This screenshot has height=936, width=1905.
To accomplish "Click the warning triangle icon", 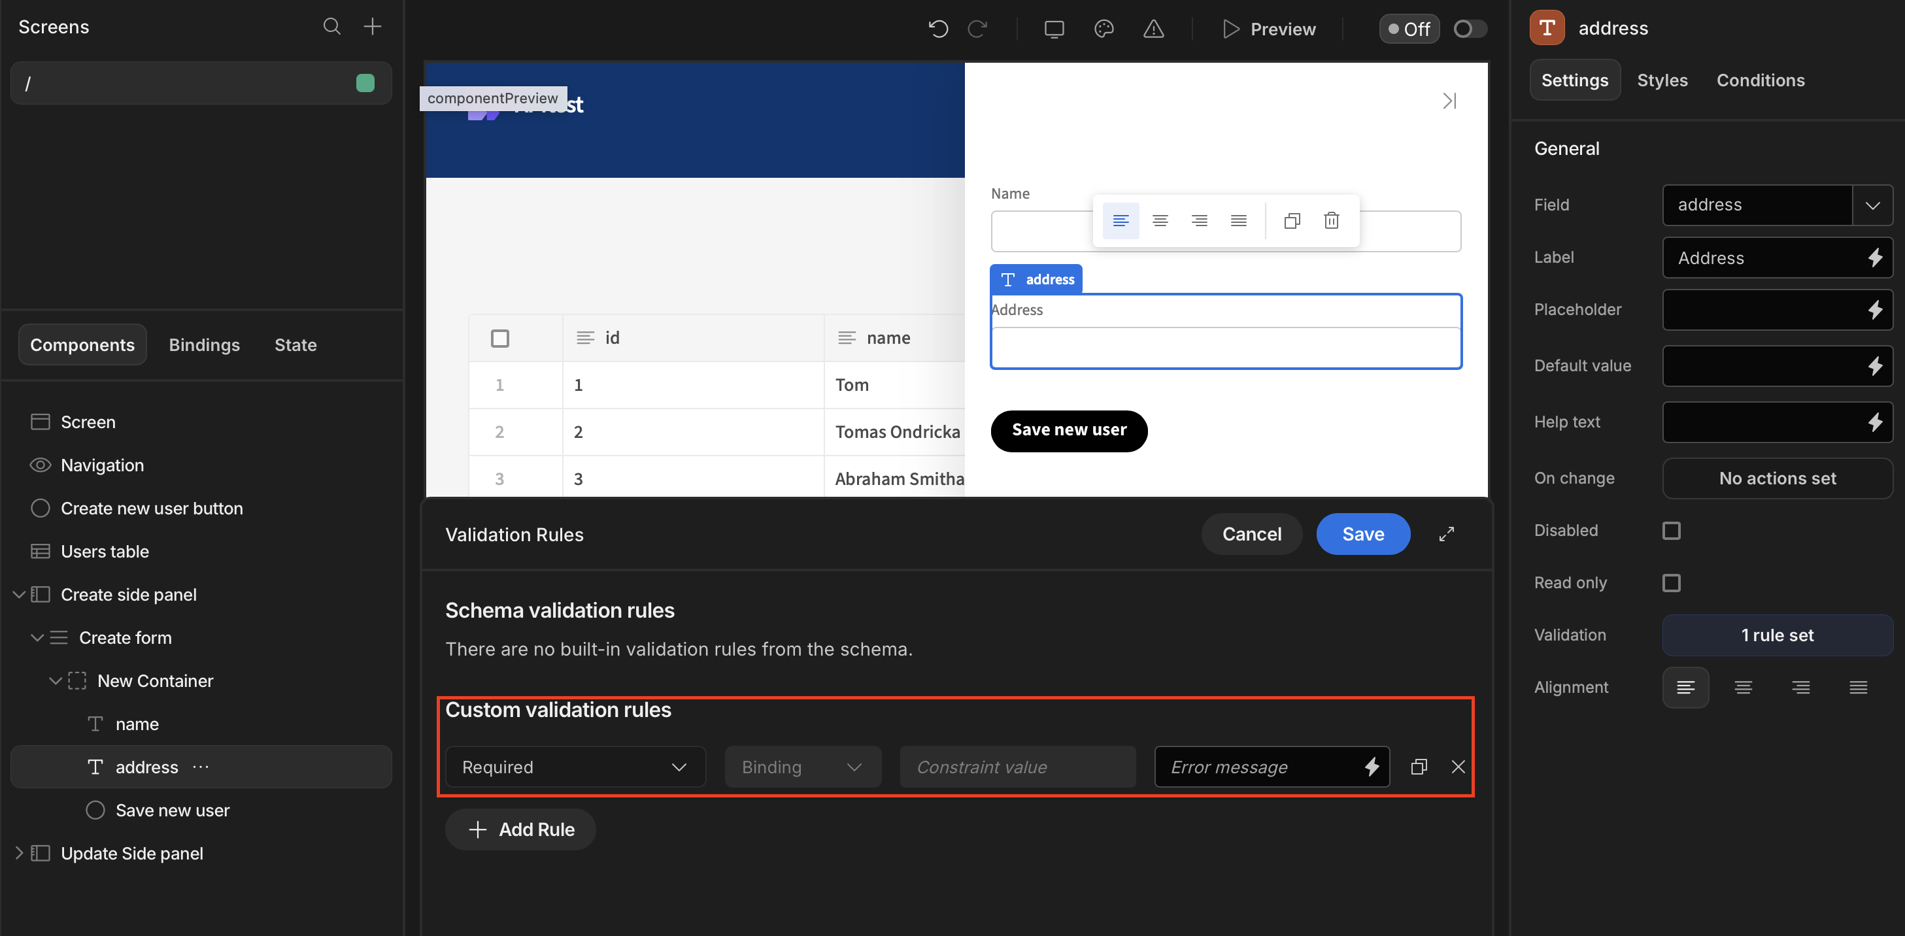I will (x=1153, y=29).
